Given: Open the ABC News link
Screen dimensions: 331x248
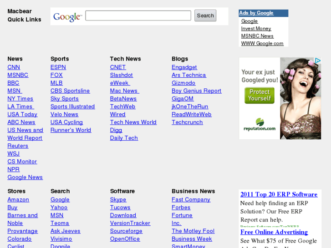Looking at the screenshot, I should click(x=21, y=122).
